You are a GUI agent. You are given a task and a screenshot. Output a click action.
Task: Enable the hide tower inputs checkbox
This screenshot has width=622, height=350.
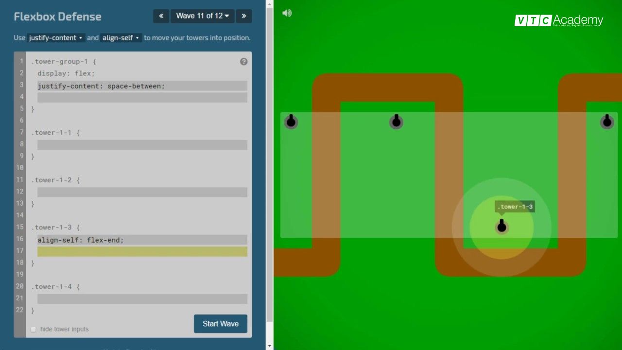[x=34, y=329]
